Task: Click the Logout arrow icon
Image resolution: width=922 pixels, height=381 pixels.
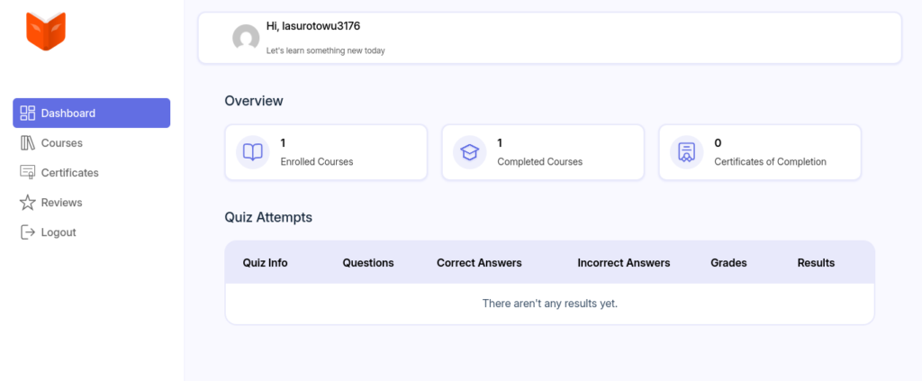Action: (28, 232)
